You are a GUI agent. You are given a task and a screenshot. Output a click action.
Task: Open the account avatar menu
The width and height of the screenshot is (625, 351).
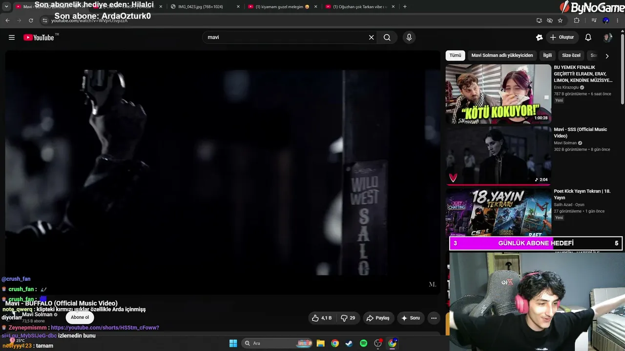click(x=607, y=38)
